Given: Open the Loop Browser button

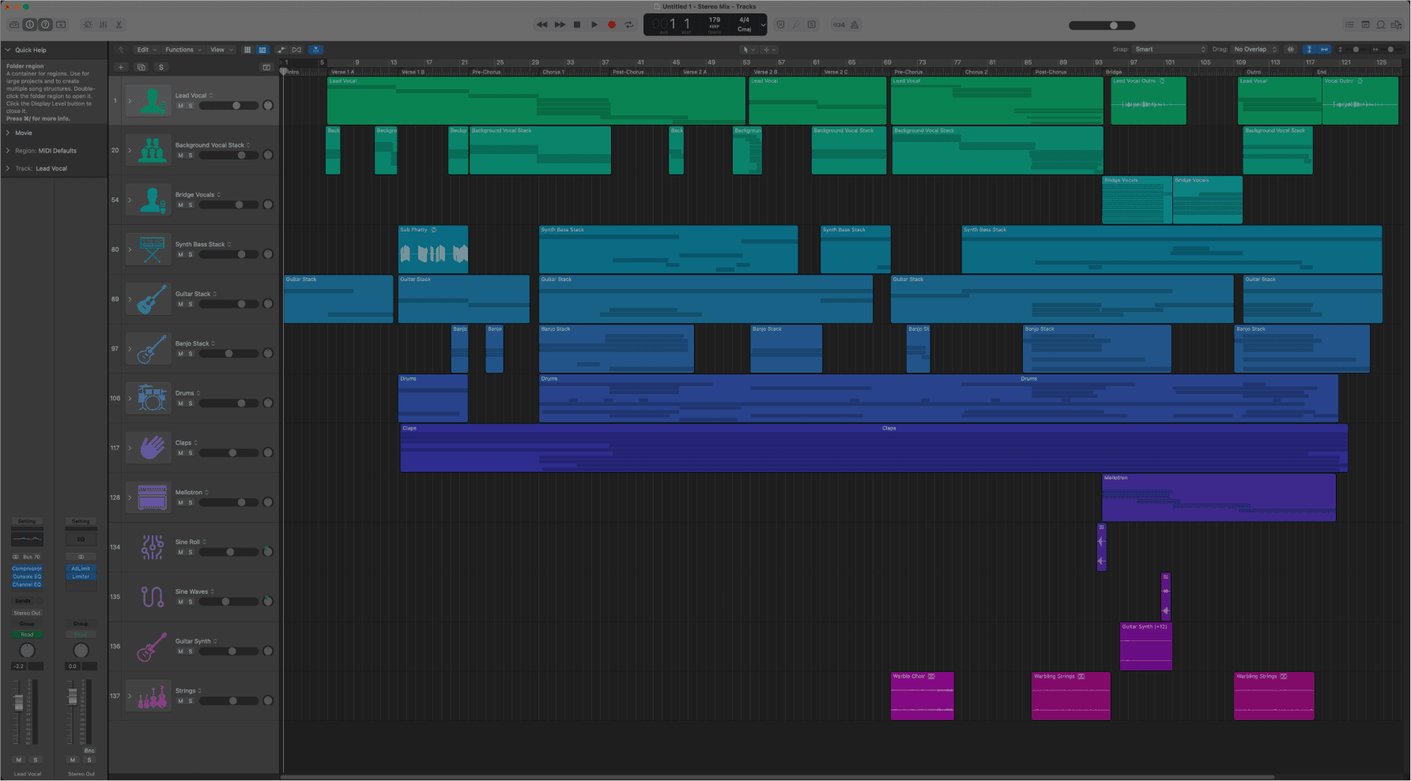Looking at the screenshot, I should [x=1381, y=24].
